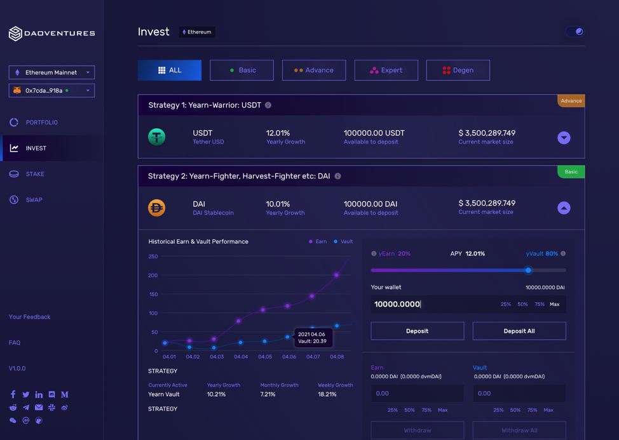619x440 pixels.
Task: Open the Telegram social link
Action: (26, 407)
